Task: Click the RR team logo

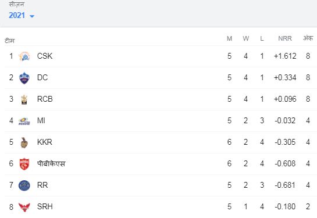Action: [x=24, y=185]
